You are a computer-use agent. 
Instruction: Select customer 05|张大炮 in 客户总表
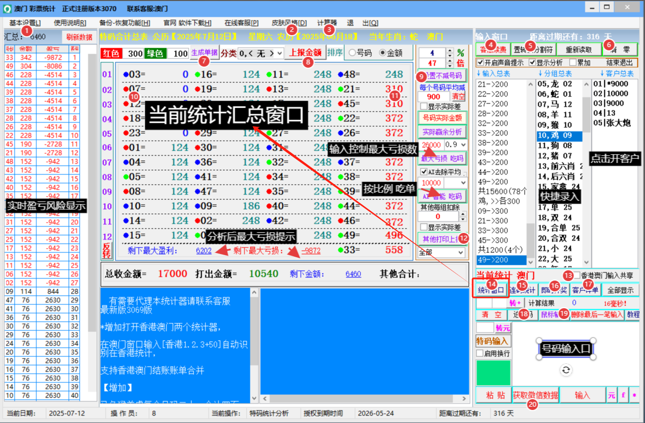[612, 123]
